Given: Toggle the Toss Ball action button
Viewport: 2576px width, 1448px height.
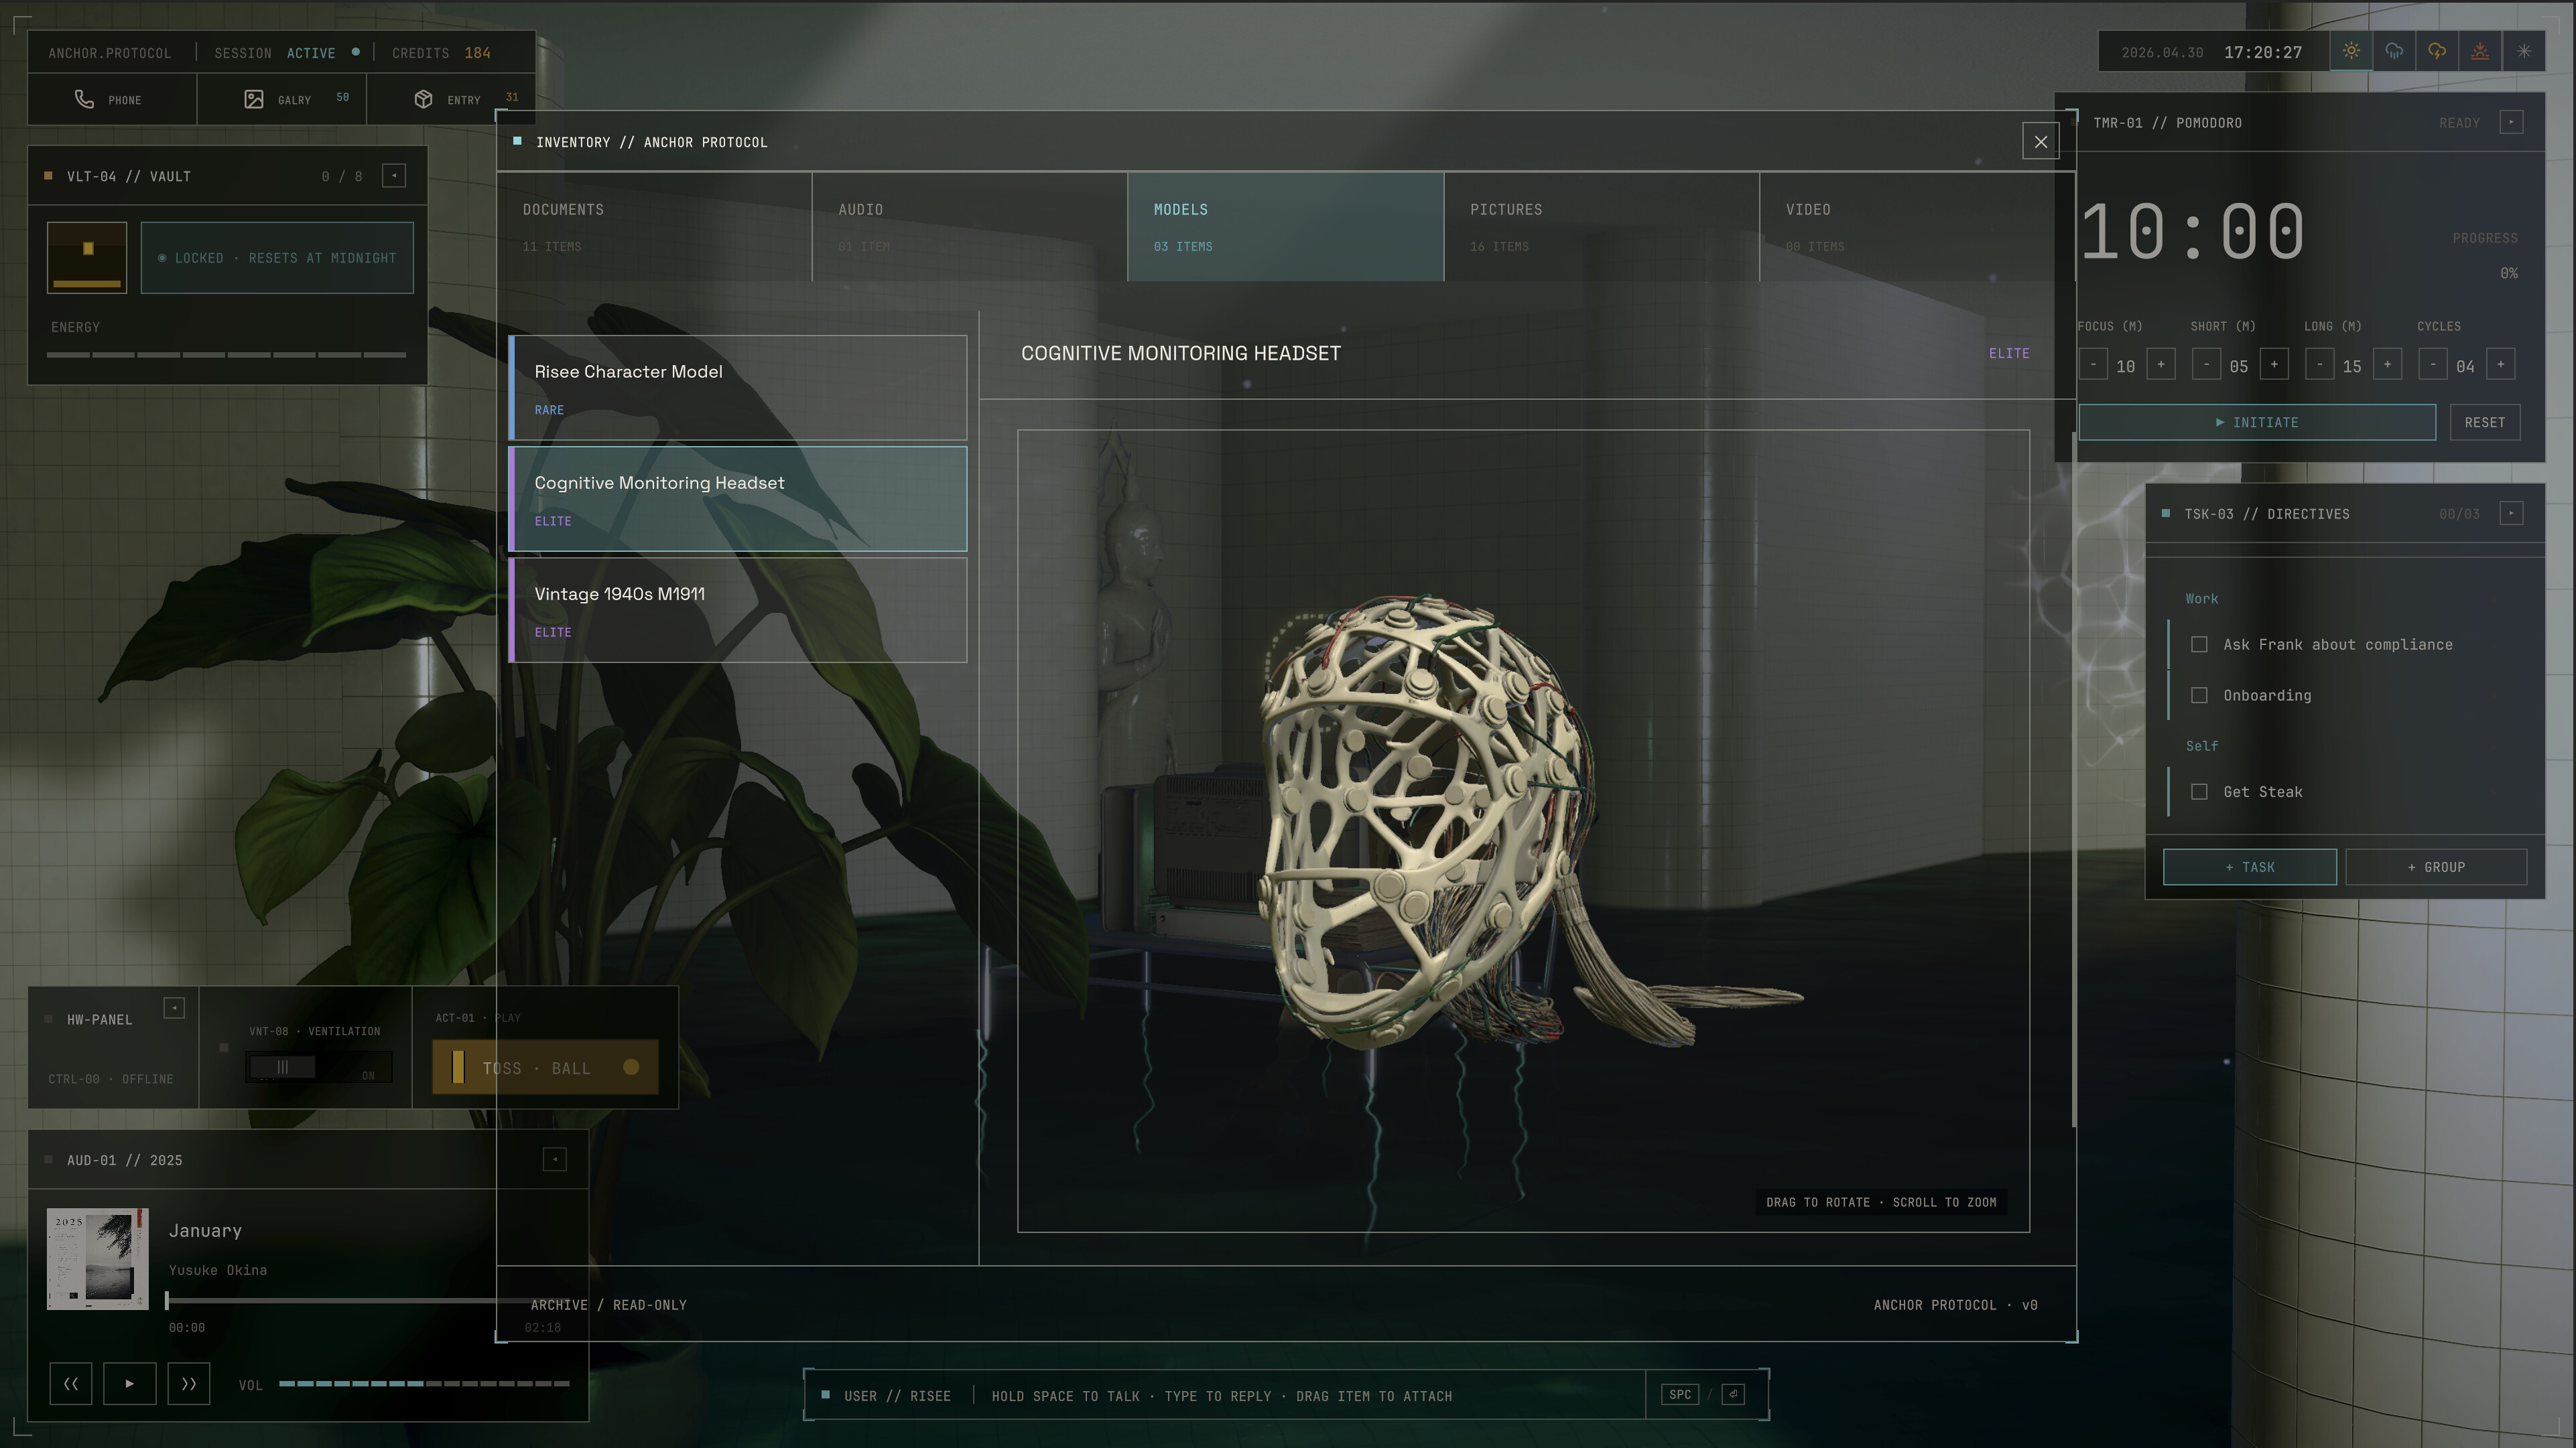Looking at the screenshot, I should pyautogui.click(x=545, y=1068).
